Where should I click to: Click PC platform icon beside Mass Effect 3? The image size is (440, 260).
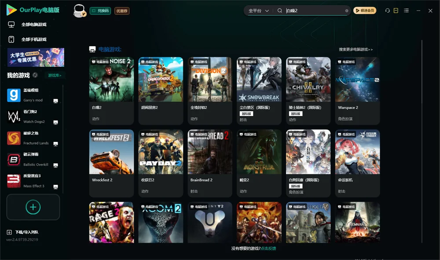[55, 187]
